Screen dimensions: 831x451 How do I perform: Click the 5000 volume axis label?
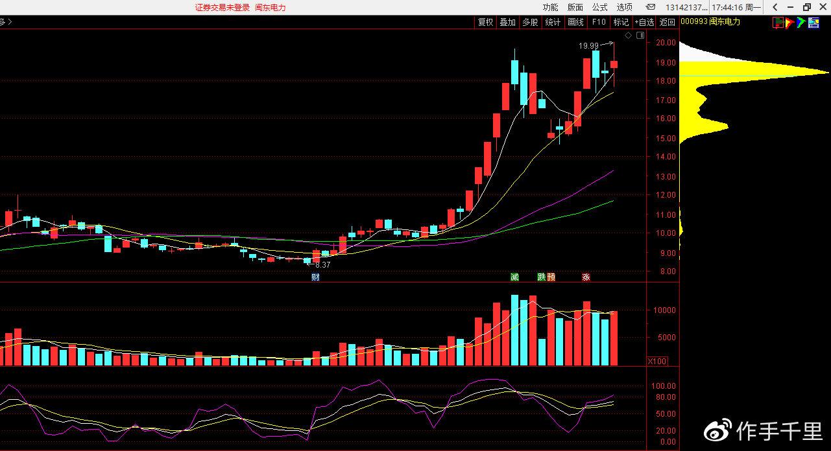click(x=667, y=338)
